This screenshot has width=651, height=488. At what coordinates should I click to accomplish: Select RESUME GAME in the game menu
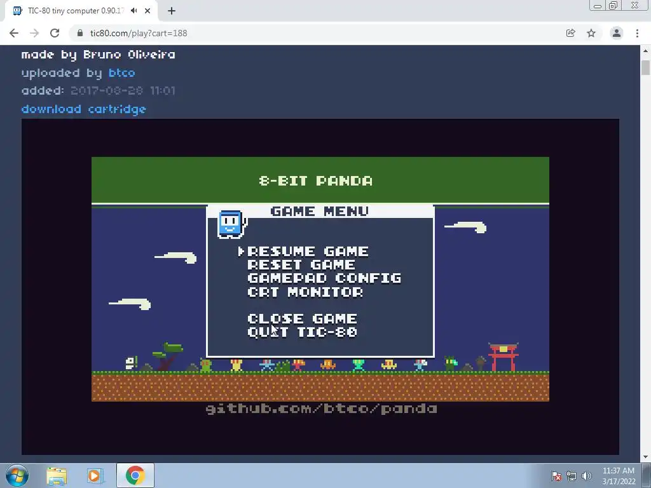(308, 252)
